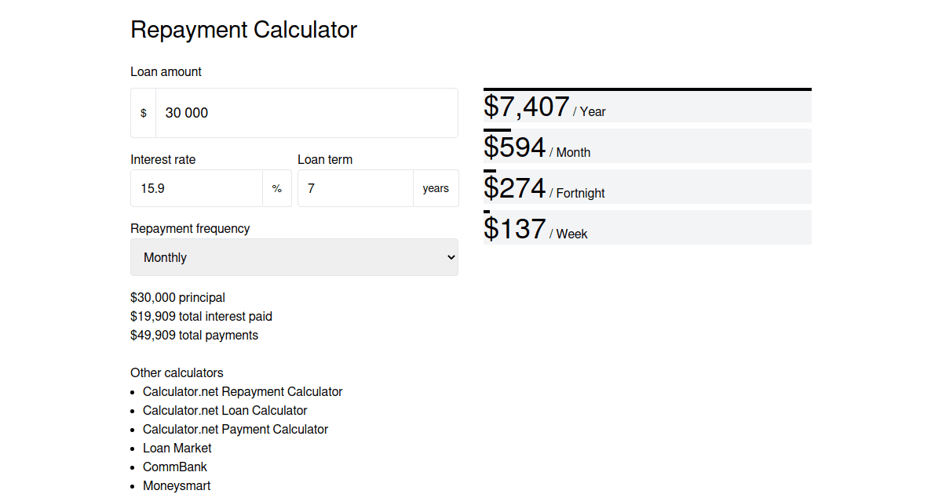Click the Loan amount input field

(306, 112)
